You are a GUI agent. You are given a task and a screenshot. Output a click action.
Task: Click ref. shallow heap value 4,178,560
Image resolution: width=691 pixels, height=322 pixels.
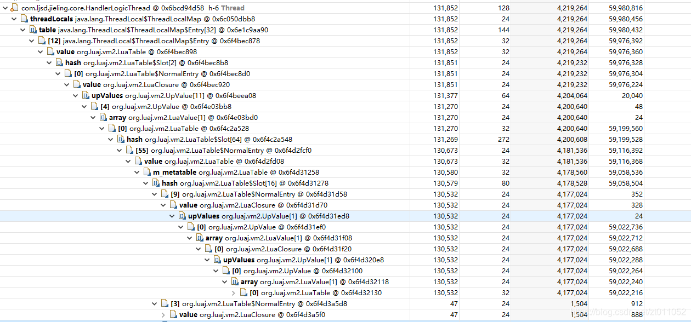point(572,173)
